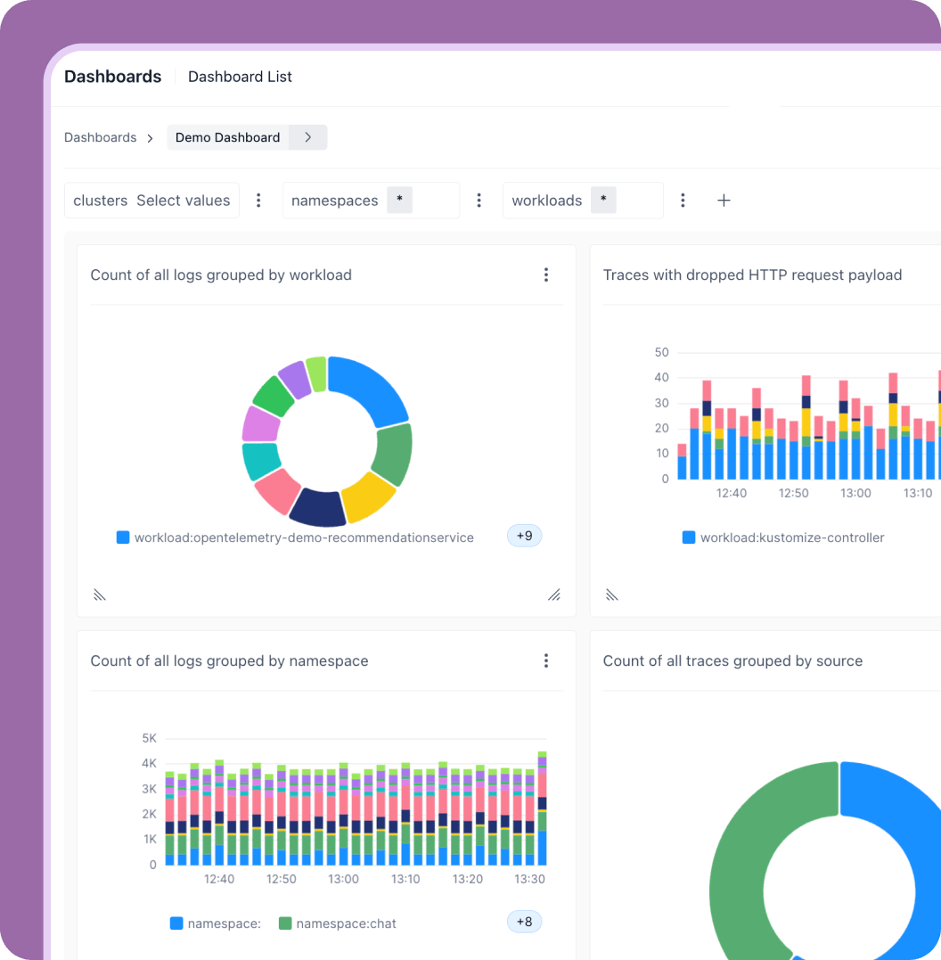Viewport: 941px width, 960px height.
Task: Expand +8 more legend entries in namespace chart
Action: [524, 922]
